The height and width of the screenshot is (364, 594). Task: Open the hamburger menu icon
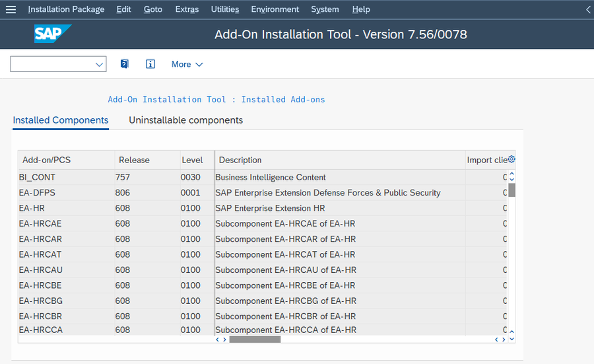point(11,9)
